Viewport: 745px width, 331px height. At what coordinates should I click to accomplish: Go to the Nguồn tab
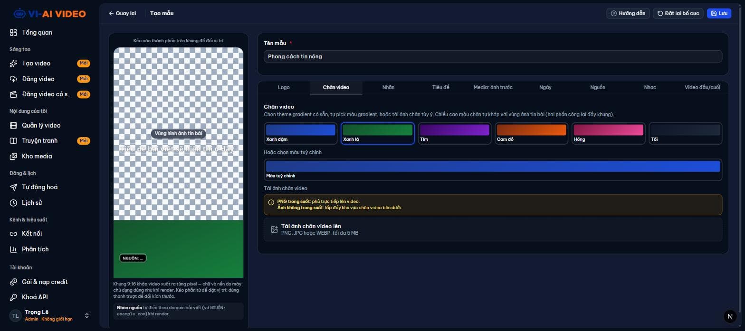click(598, 88)
